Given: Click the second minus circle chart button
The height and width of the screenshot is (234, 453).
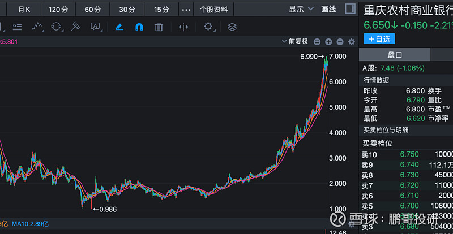Looking at the screenshot, I should point(340,42).
